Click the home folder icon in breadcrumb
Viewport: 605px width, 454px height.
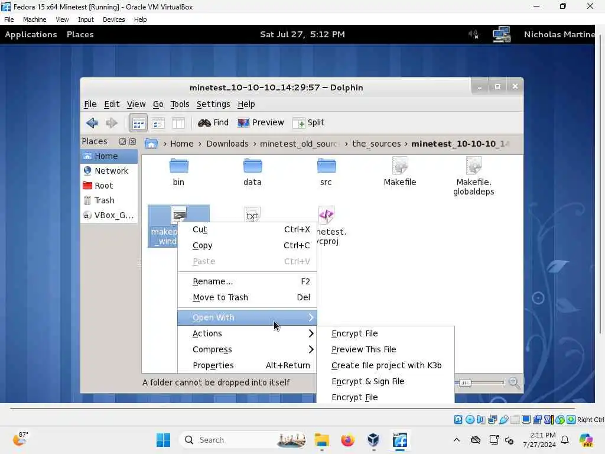[x=151, y=144]
